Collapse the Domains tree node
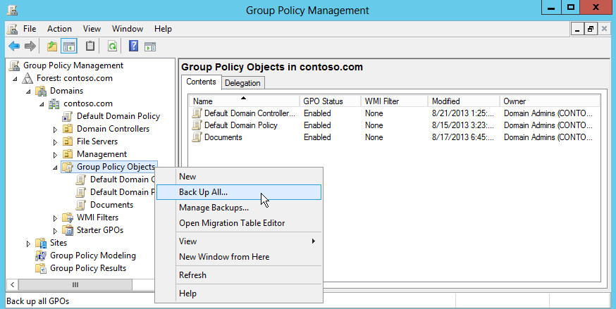This screenshot has width=616, height=309. (28, 92)
